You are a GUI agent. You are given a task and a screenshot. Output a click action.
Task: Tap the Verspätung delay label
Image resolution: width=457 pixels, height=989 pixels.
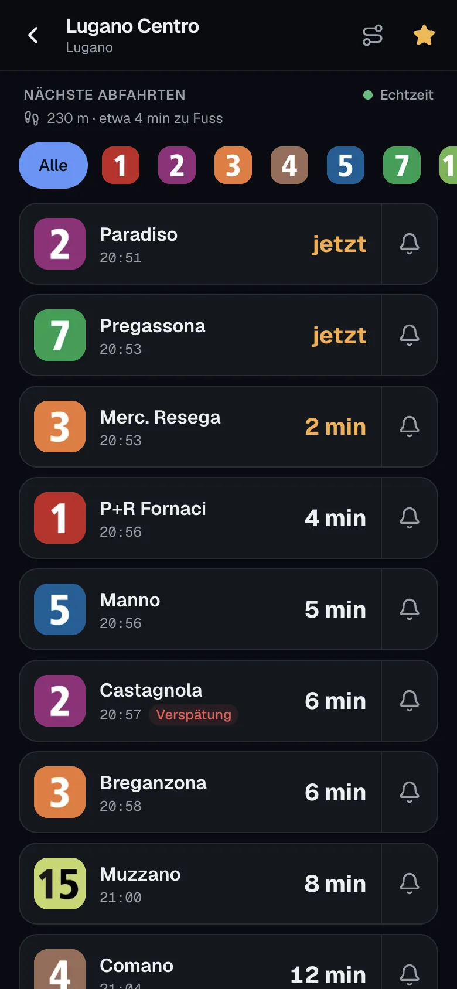coord(193,715)
